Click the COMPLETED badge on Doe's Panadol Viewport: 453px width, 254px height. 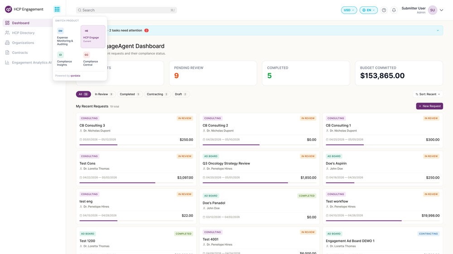tap(307, 196)
